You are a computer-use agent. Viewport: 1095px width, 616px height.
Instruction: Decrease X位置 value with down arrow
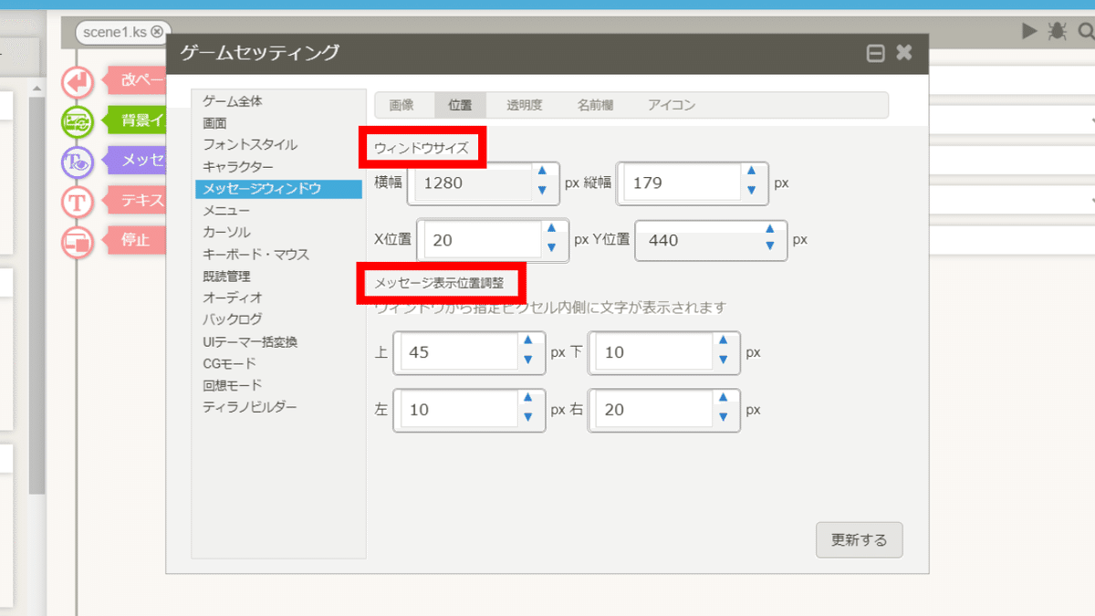coord(551,247)
